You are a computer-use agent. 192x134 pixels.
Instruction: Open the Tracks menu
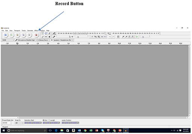tap(24, 31)
